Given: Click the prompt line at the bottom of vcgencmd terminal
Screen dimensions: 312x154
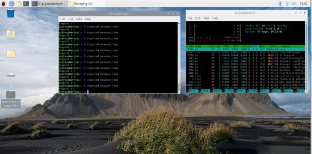Looking at the screenshot, I should coord(118,92).
